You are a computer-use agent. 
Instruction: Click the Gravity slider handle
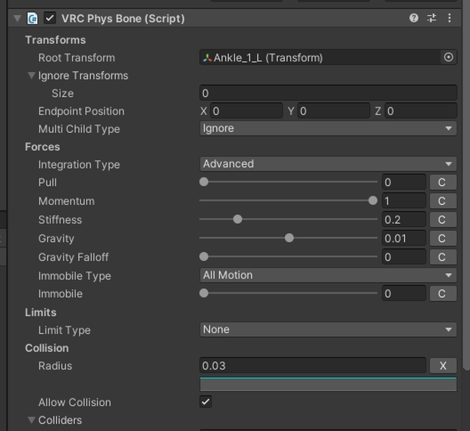click(290, 238)
